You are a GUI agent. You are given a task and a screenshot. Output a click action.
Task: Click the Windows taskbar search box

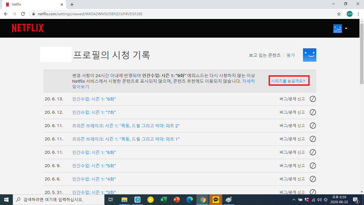point(59,200)
